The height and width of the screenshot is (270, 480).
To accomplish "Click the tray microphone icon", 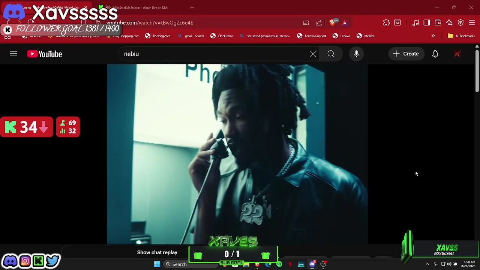I will pyautogui.click(x=435, y=264).
